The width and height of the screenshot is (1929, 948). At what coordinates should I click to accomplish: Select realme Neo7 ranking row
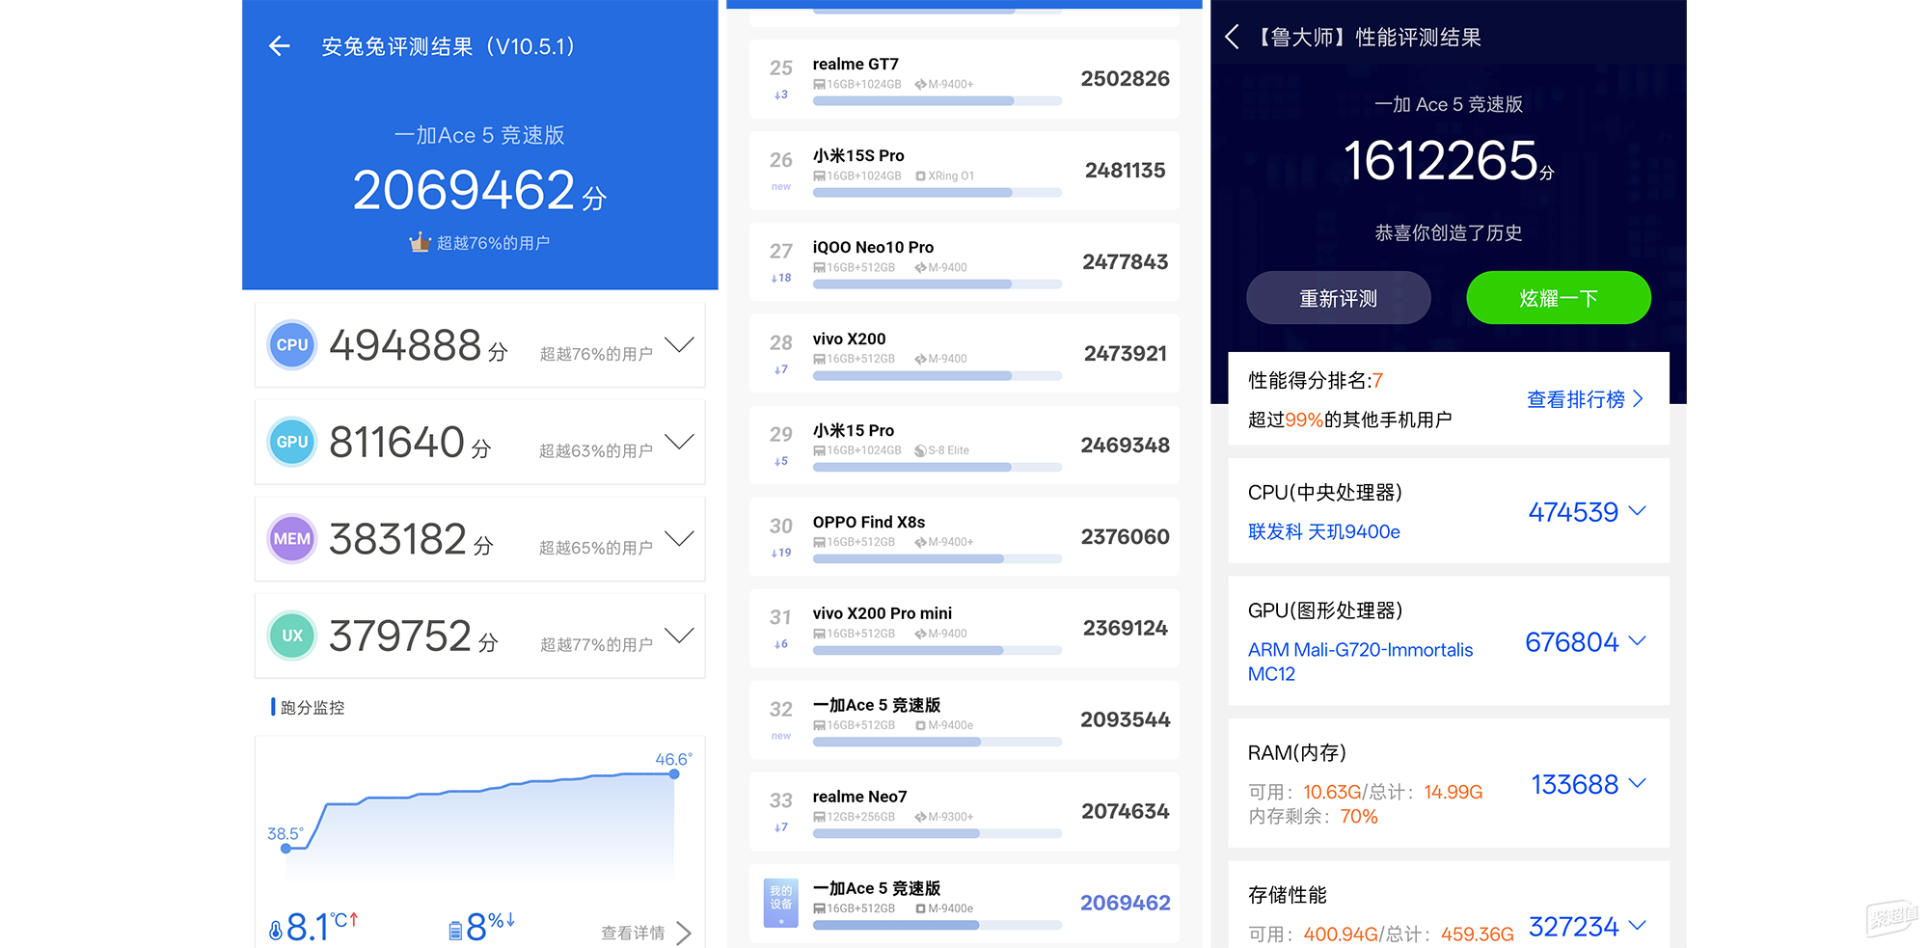pyautogui.click(x=964, y=812)
